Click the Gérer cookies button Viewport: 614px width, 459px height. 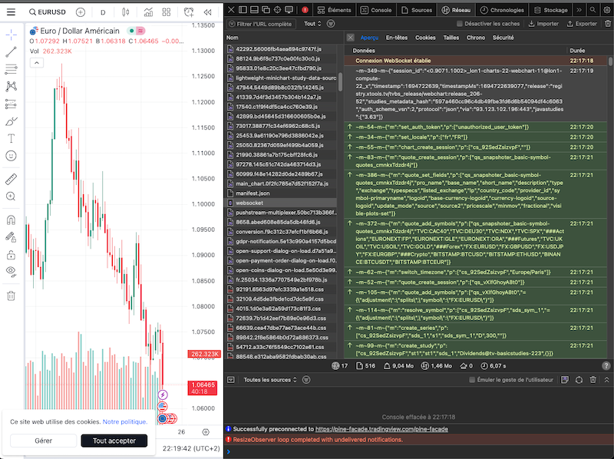point(44,441)
